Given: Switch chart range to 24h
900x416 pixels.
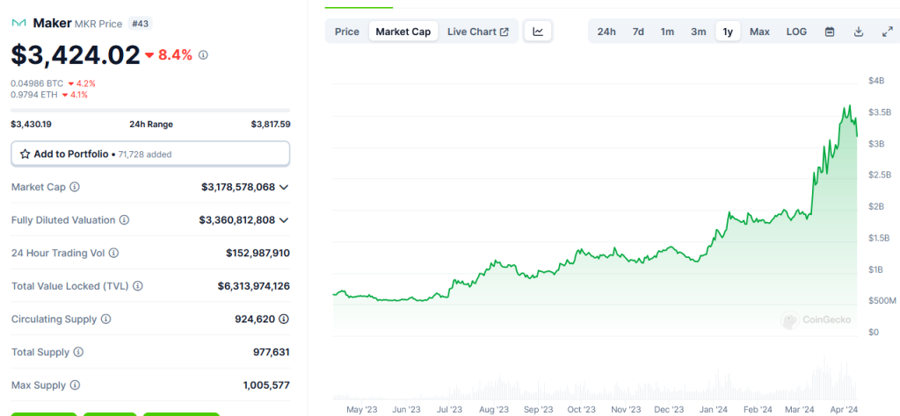Looking at the screenshot, I should 606,32.
